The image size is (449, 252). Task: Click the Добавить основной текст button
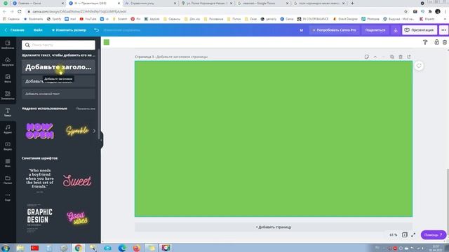[58, 94]
